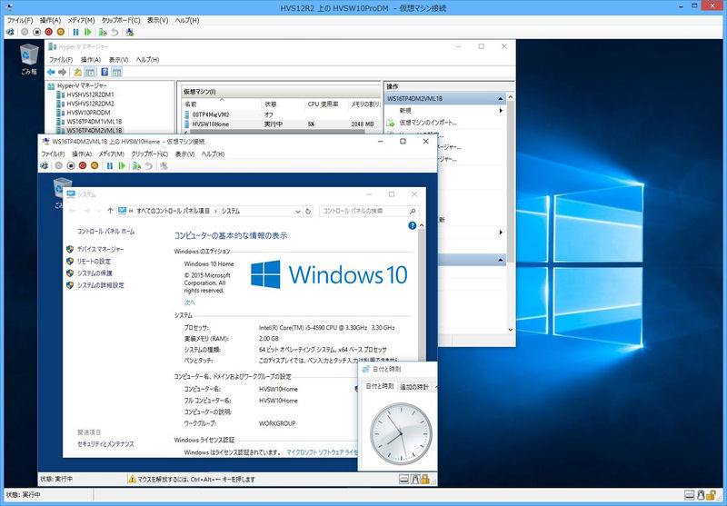Open システムの詳細設定 link
The width and height of the screenshot is (727, 506).
coord(100,285)
